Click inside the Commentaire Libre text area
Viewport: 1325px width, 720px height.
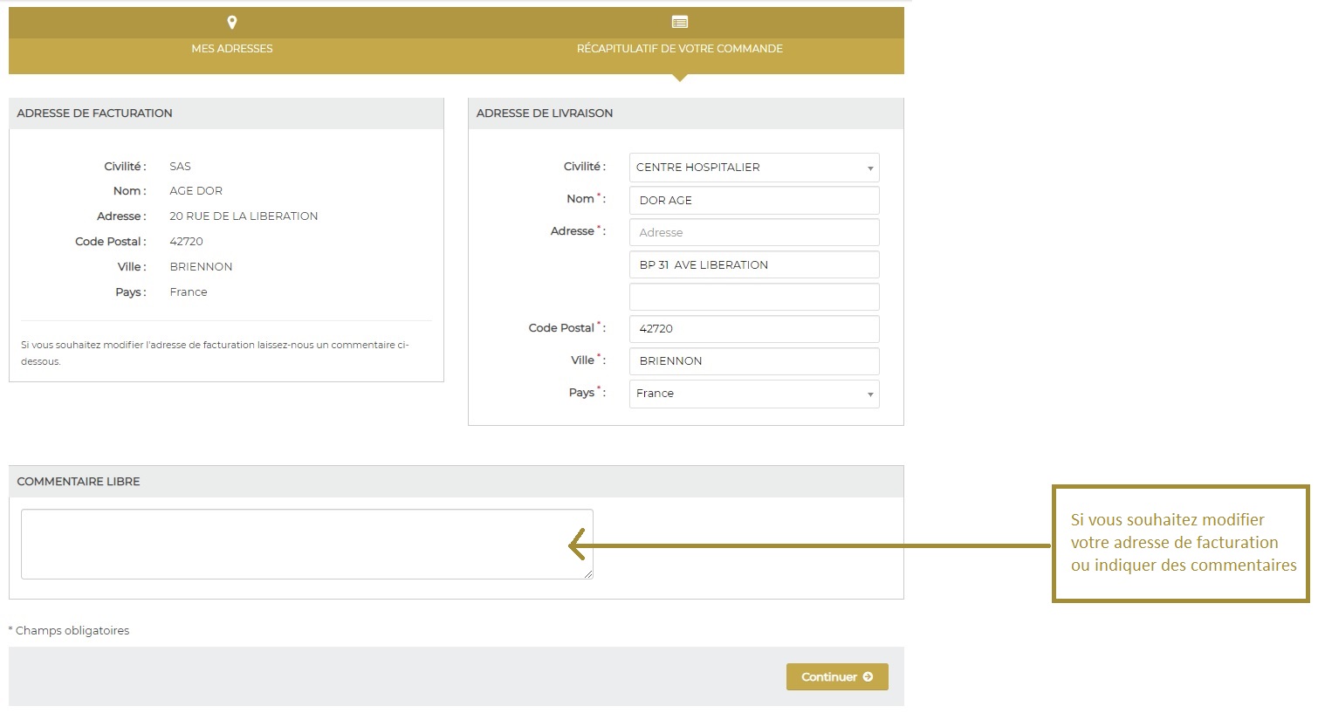(306, 544)
